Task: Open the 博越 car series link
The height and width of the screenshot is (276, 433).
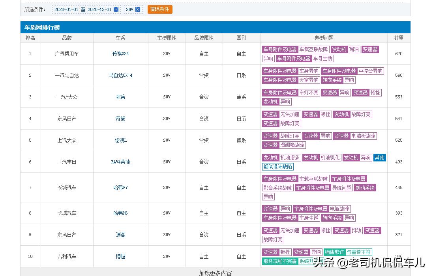Action: (x=121, y=256)
